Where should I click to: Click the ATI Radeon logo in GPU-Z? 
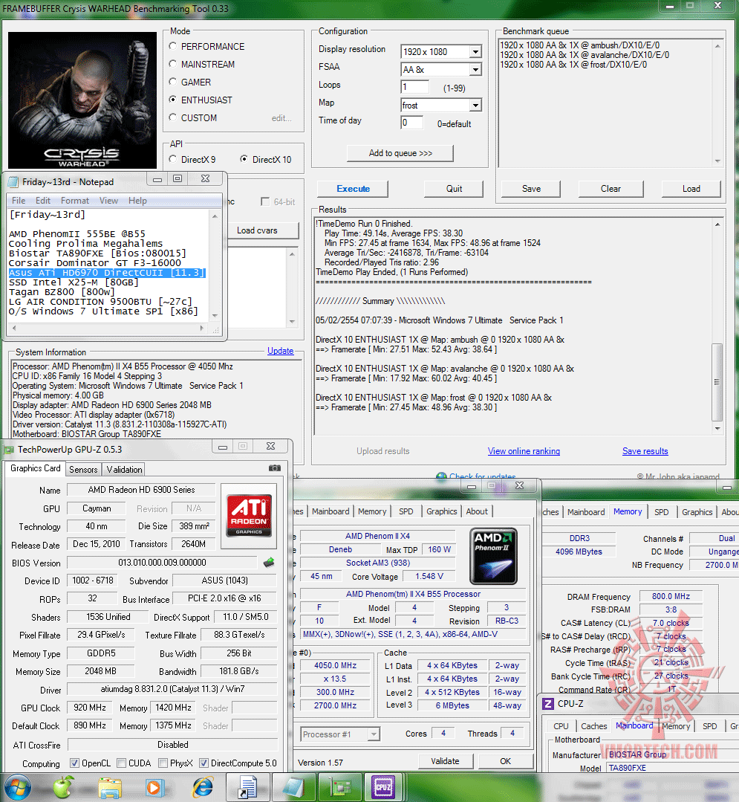coord(249,516)
